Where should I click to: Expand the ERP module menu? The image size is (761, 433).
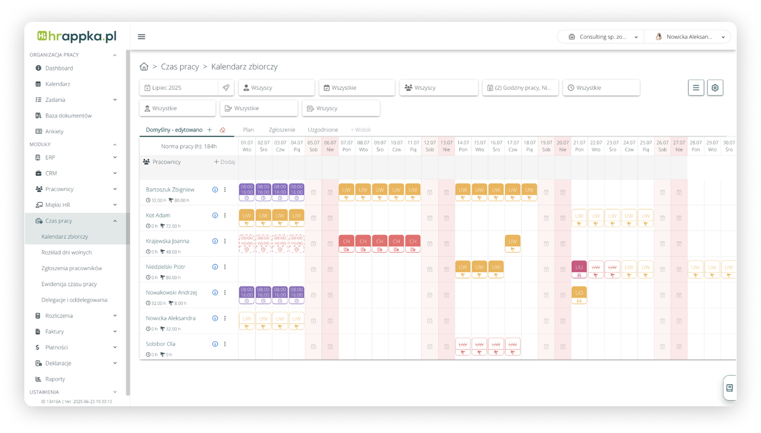tap(115, 157)
